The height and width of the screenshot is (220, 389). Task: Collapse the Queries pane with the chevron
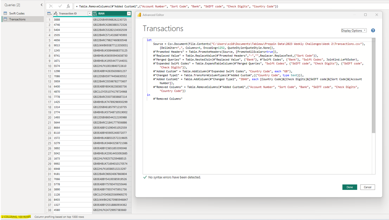[41, 5]
